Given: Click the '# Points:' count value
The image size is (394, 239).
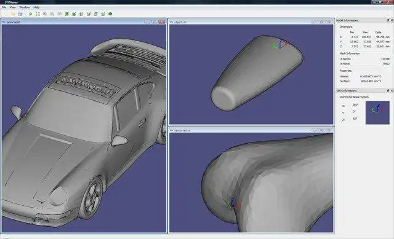Looking at the screenshot, I should [386, 64].
